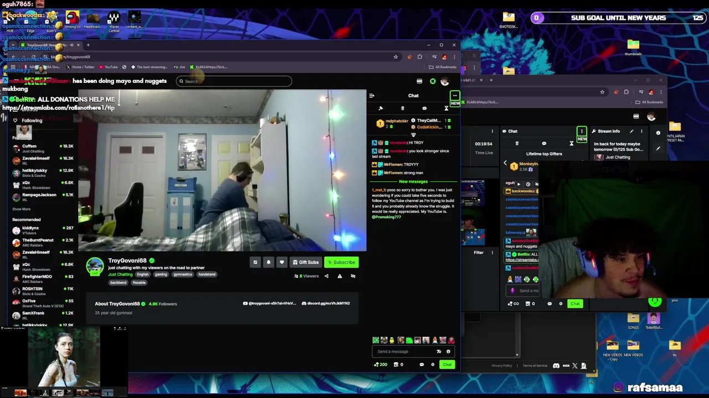Open the tts folder on the desktop
Screen dimensions: 709x398
point(675,349)
